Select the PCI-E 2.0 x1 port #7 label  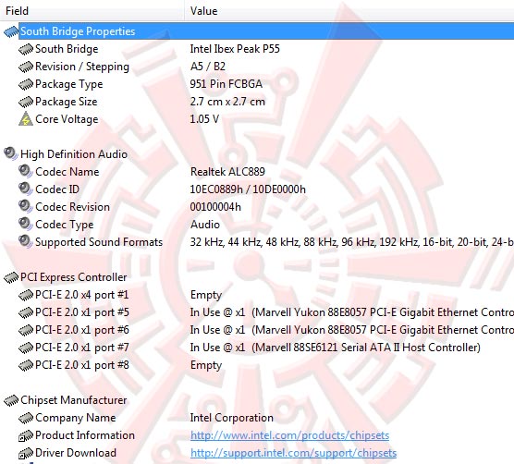click(82, 348)
